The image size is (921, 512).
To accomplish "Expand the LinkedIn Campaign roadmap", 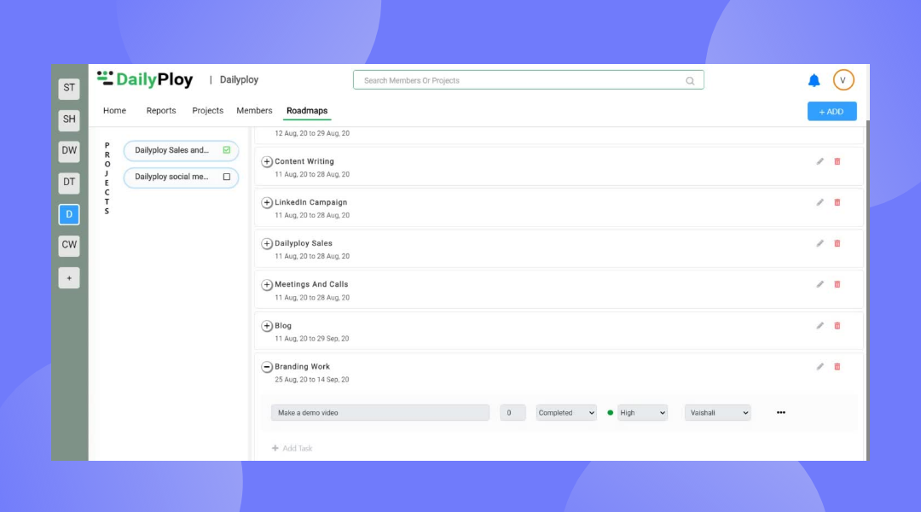I will point(267,203).
